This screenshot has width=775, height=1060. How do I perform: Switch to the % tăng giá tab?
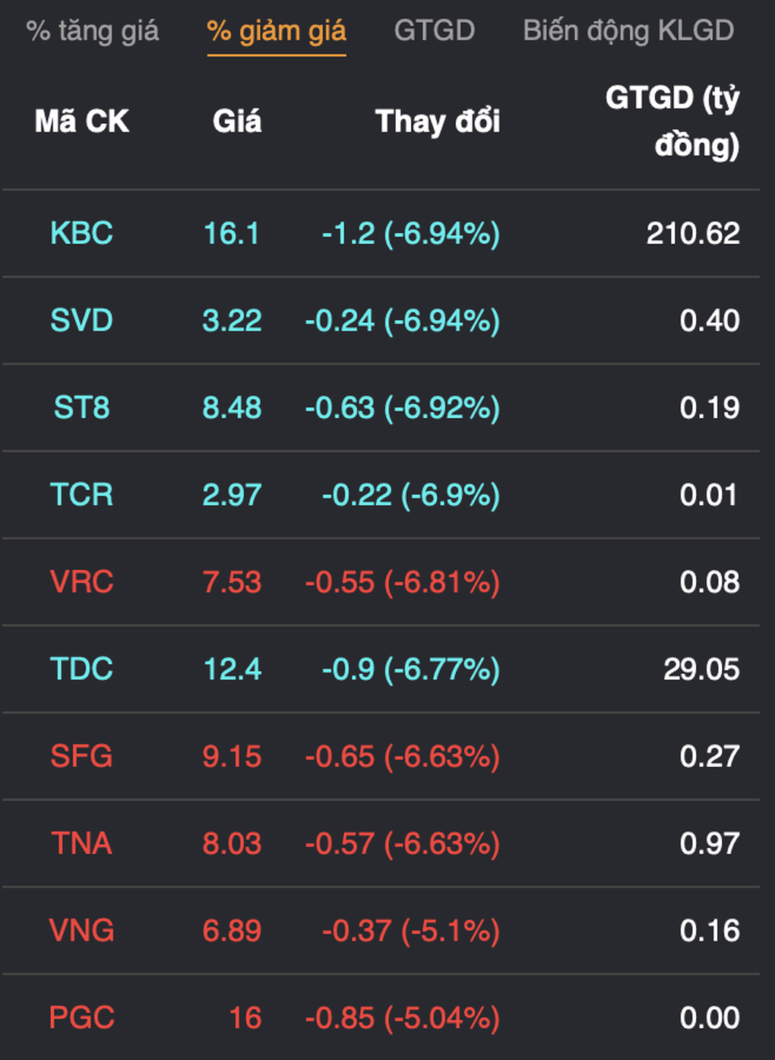[x=93, y=31]
